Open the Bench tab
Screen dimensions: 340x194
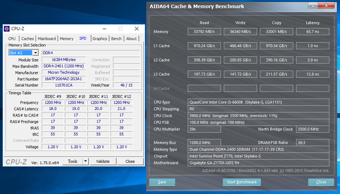click(116, 39)
